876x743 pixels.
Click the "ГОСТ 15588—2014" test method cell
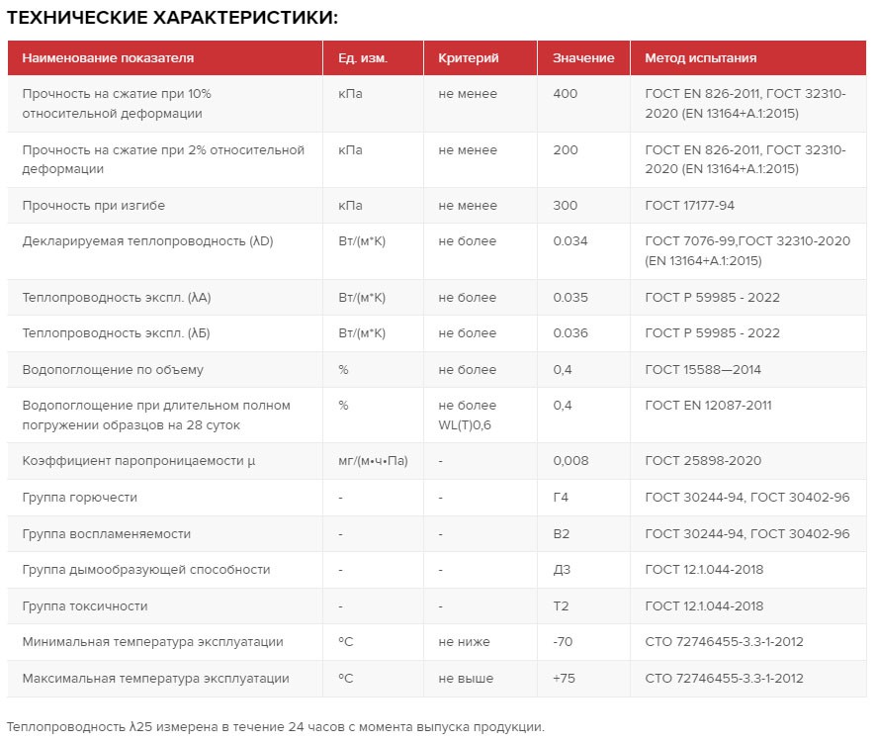[702, 370]
